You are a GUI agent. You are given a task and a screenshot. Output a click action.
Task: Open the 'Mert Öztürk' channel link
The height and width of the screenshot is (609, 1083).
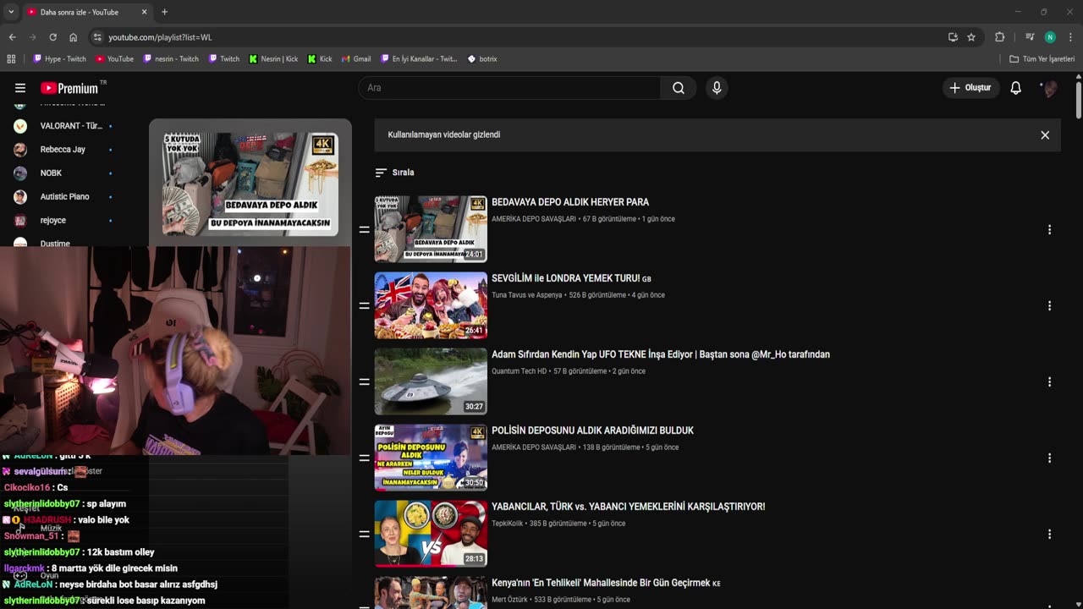click(509, 600)
